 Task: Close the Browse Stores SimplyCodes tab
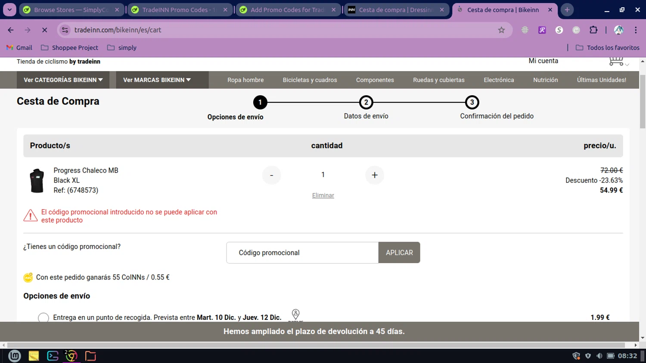[x=117, y=9]
